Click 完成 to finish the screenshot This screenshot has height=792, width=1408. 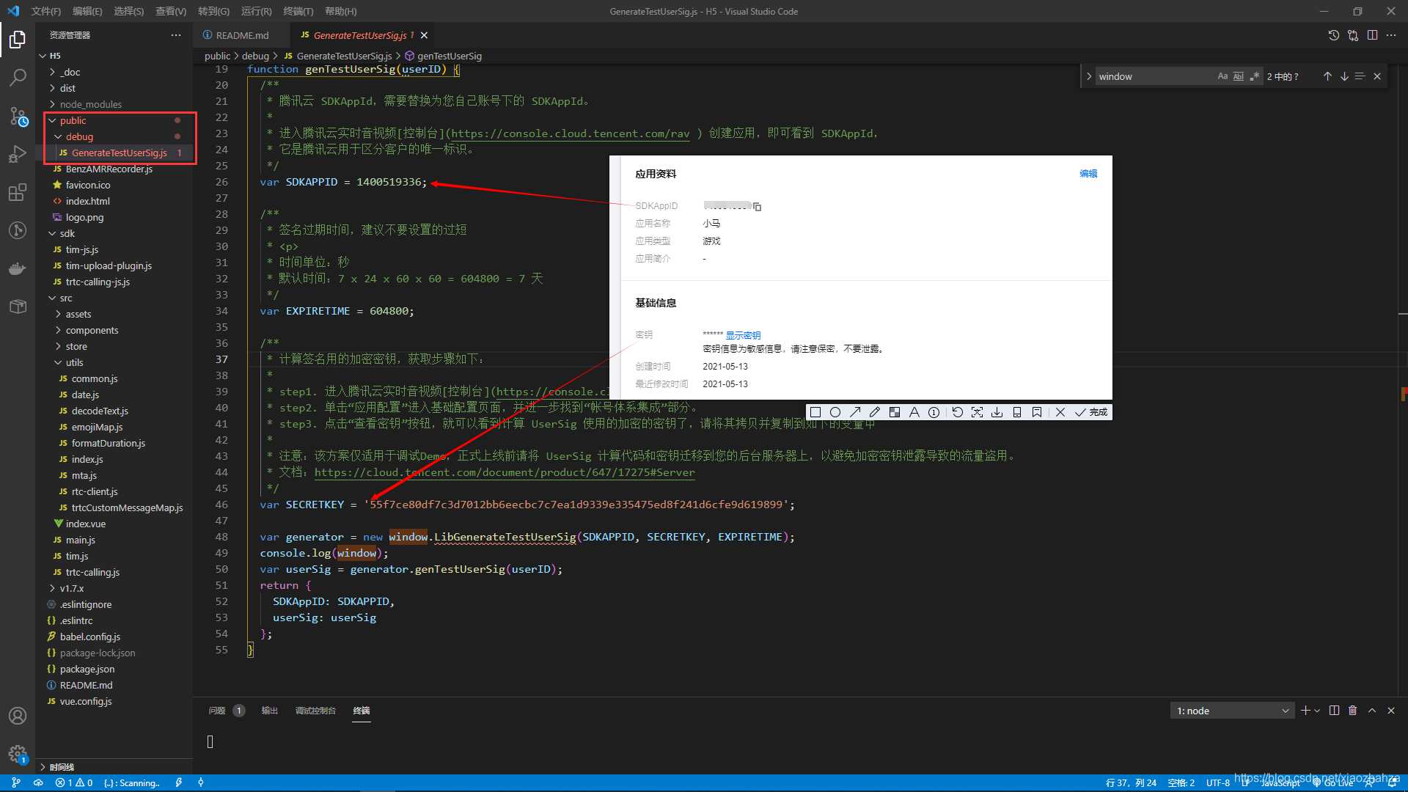tap(1091, 412)
